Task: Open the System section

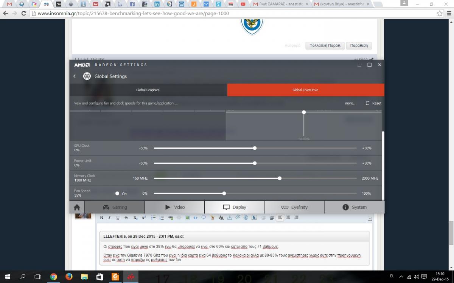Action: pos(354,207)
